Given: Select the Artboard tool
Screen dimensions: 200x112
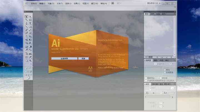Looking at the screenshot, I should pos(27,57).
